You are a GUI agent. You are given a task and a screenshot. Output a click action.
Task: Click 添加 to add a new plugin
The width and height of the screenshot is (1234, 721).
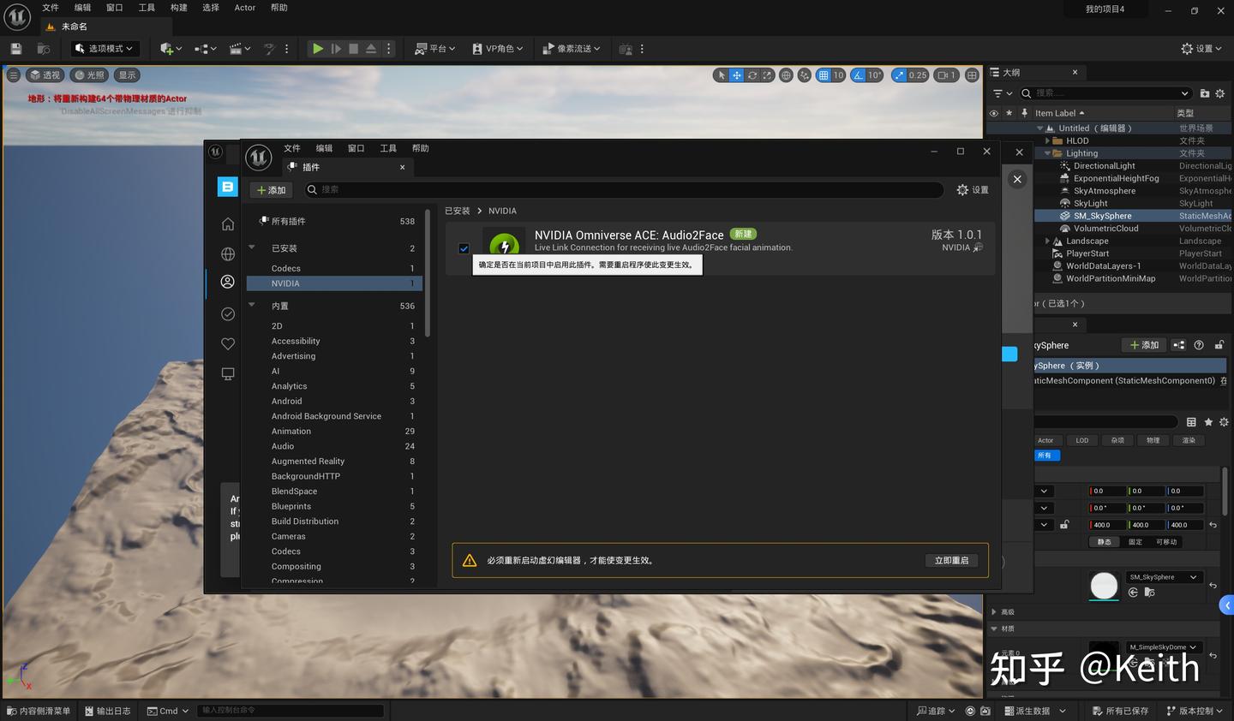tap(271, 189)
